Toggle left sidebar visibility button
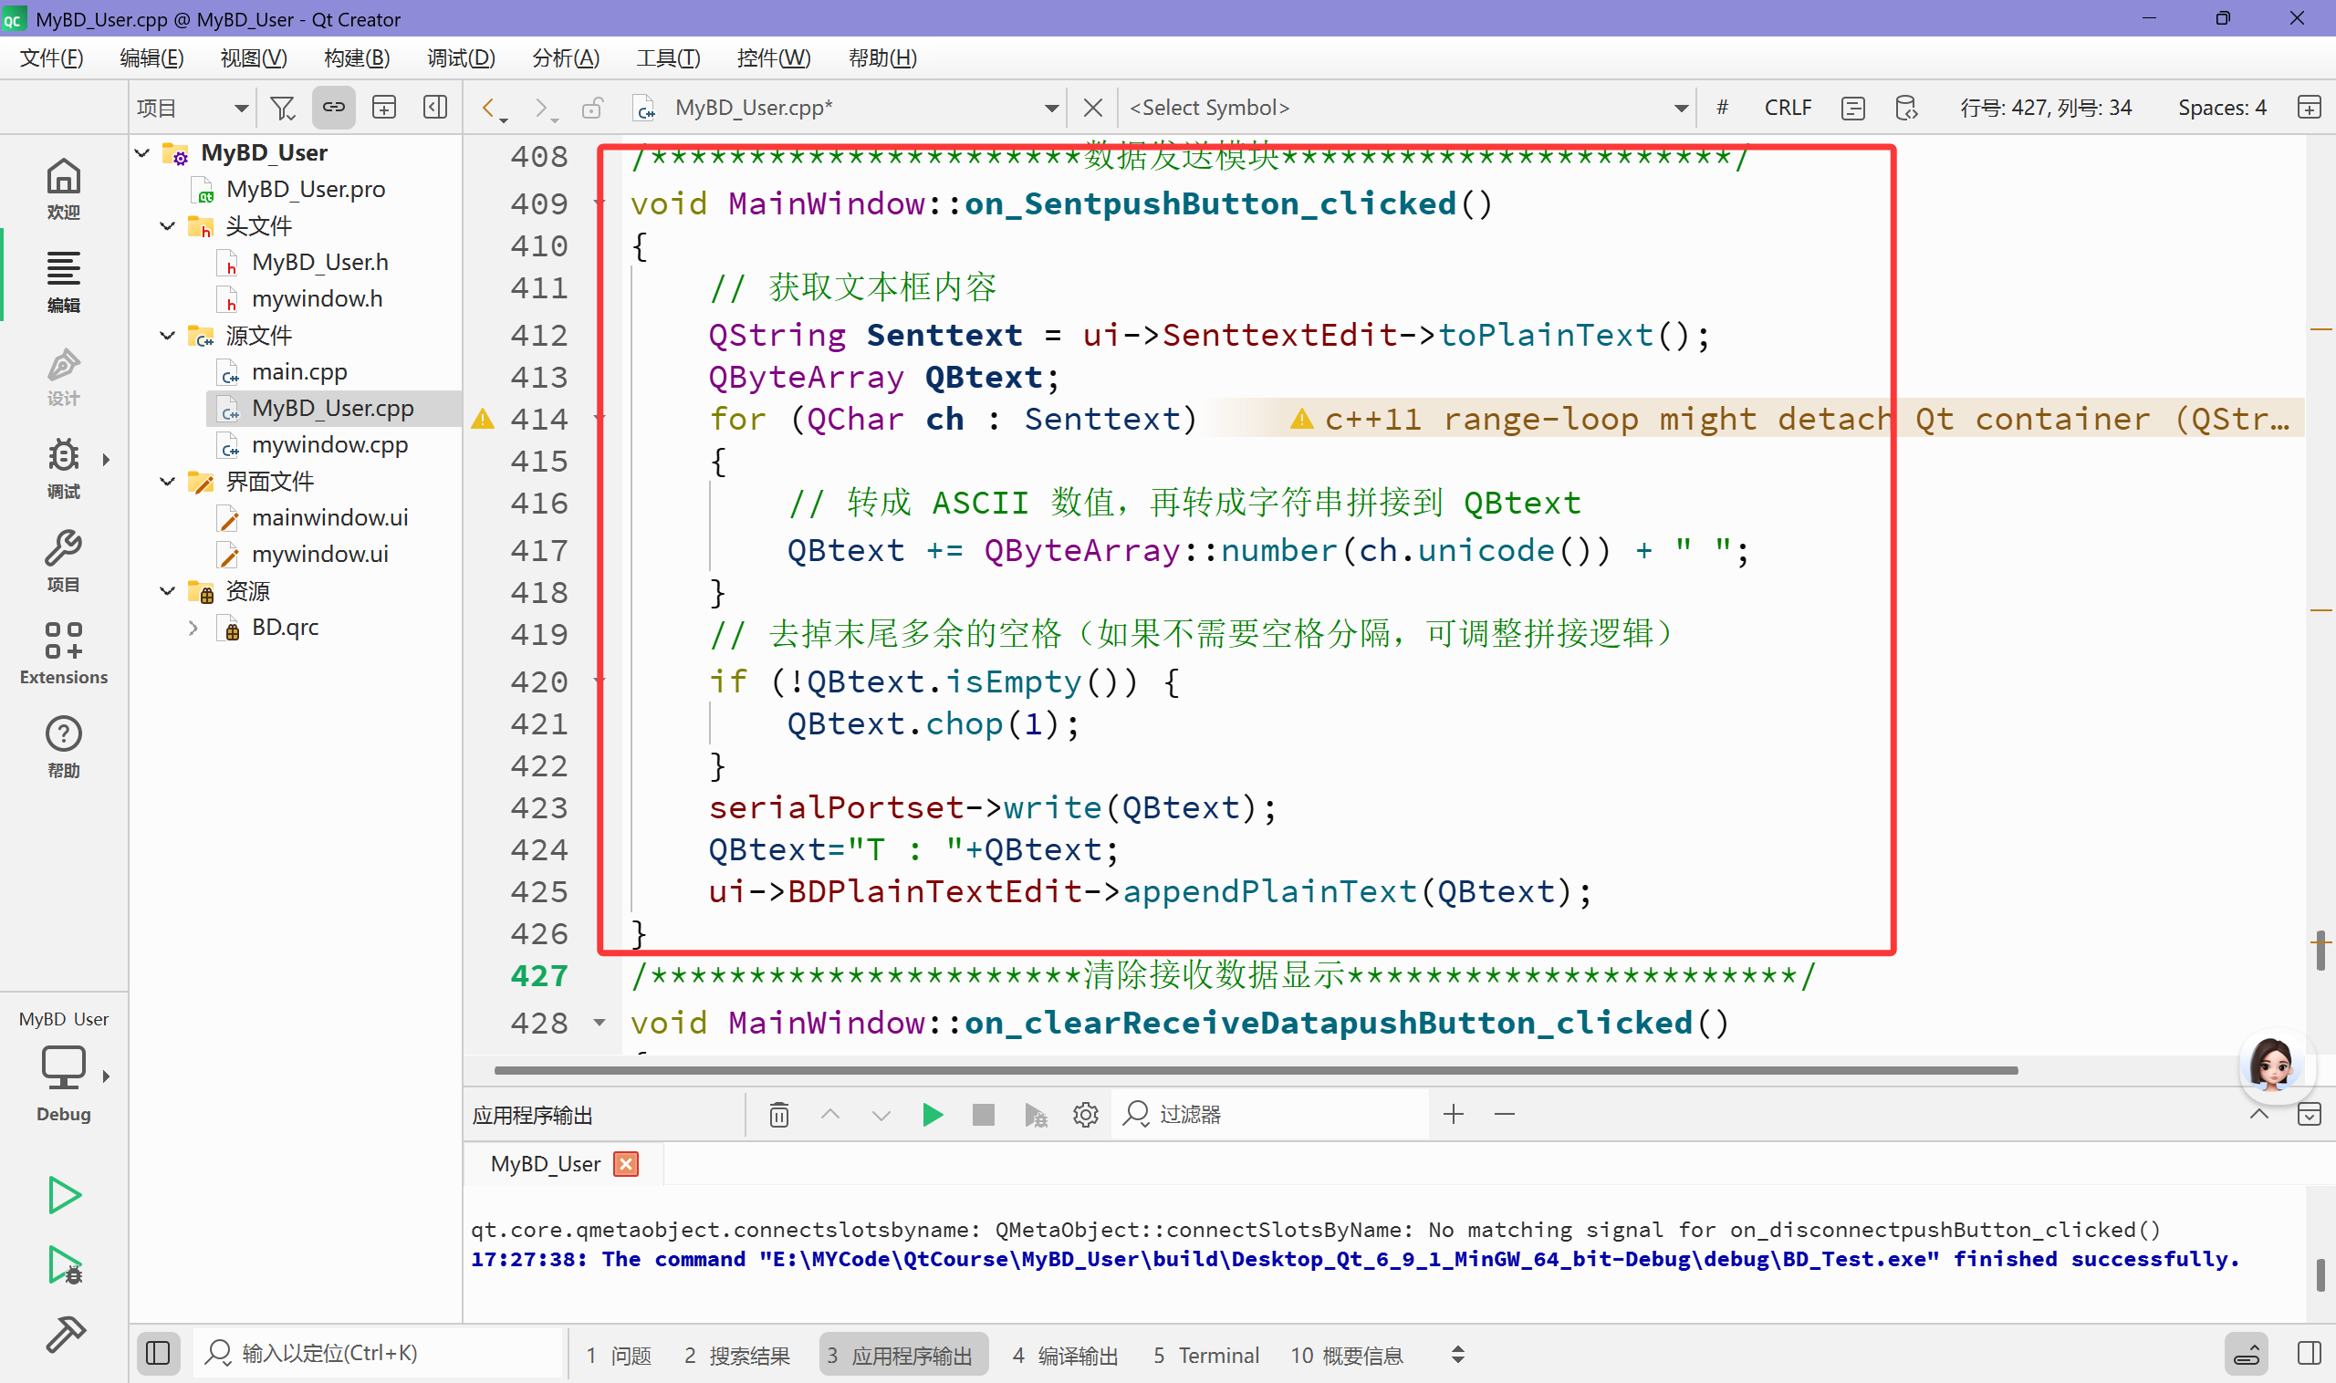 (x=158, y=1353)
